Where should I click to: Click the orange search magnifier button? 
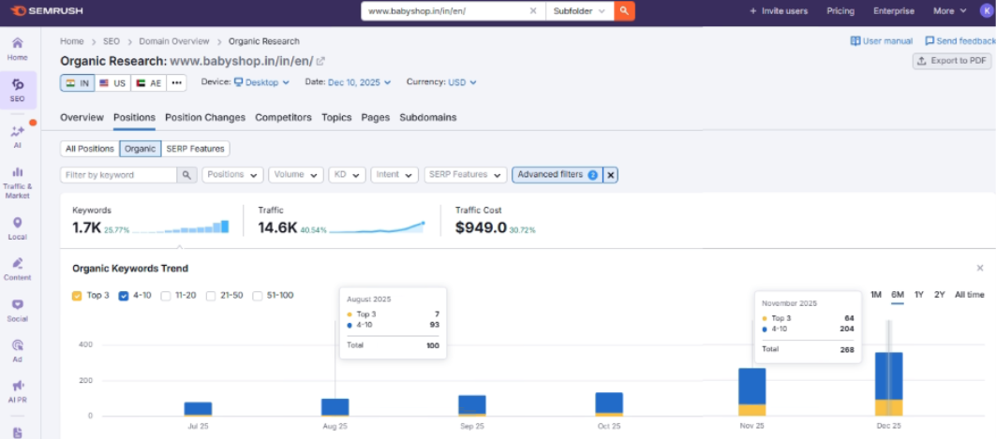coord(625,11)
